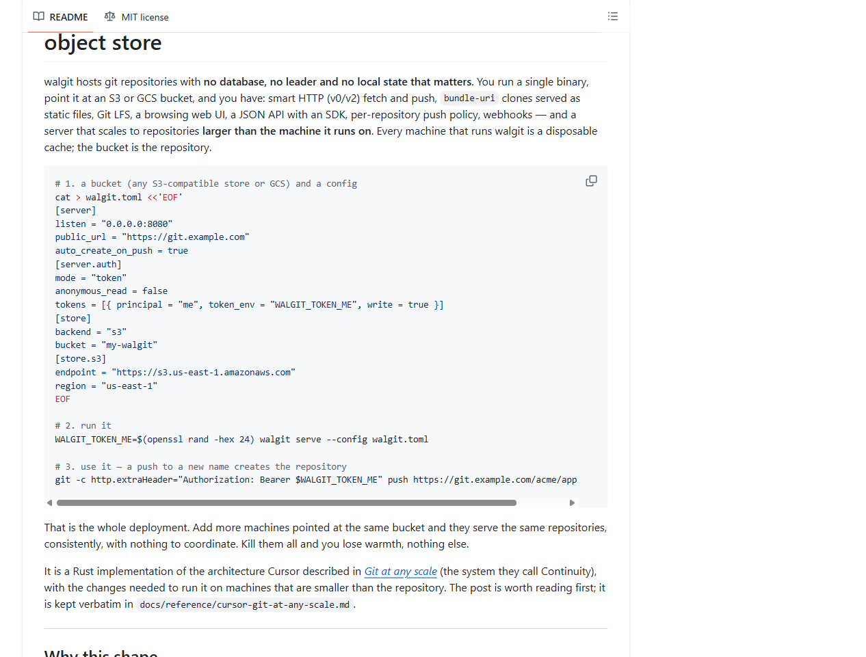Open the 'Git at any scale' link

[x=401, y=572]
